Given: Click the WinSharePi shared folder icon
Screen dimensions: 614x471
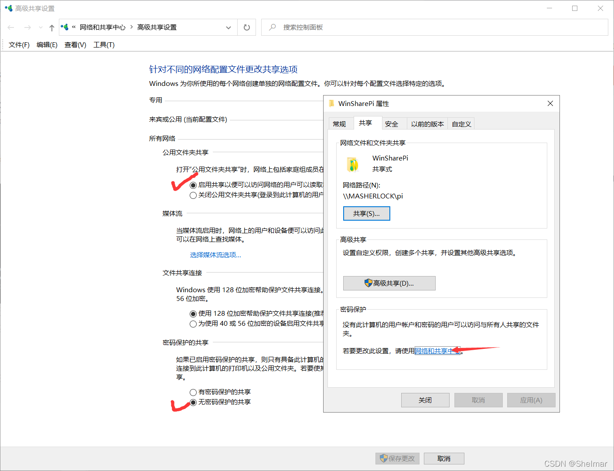Looking at the screenshot, I should (x=352, y=164).
